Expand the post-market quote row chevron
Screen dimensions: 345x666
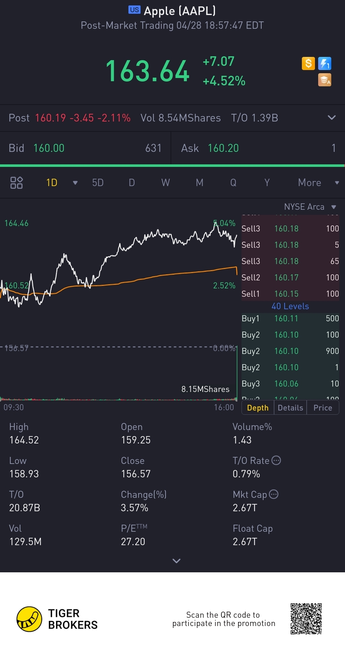tap(332, 118)
